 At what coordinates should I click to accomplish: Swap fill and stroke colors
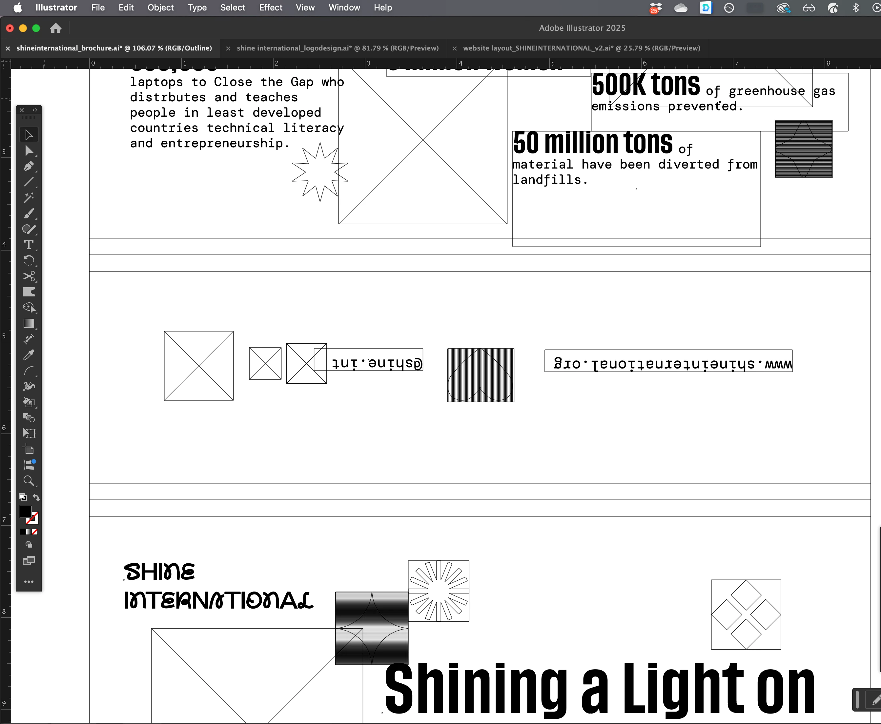pos(36,497)
